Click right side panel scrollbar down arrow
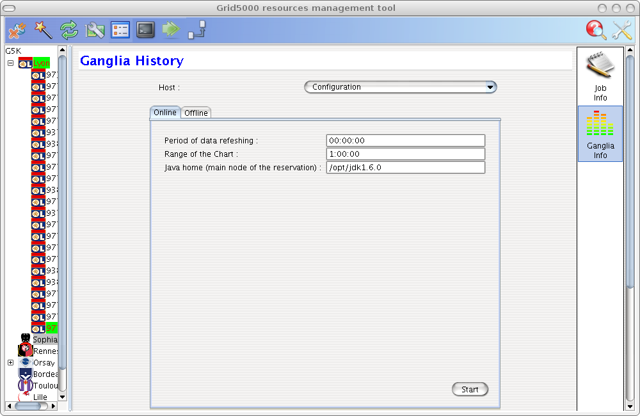 coord(630,406)
